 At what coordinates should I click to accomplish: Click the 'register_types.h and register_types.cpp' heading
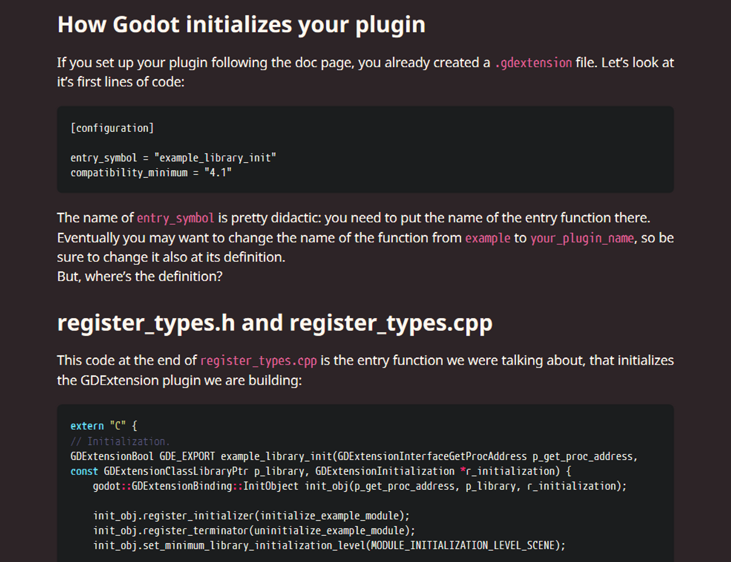275,323
